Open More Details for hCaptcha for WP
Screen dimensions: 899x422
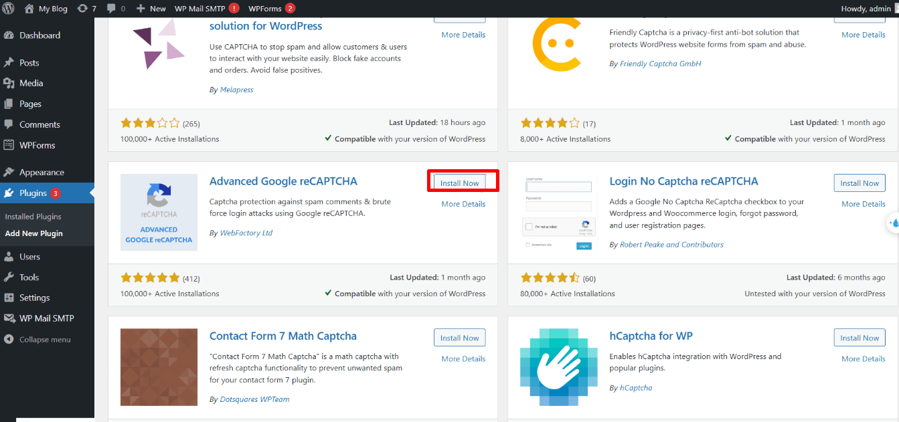click(x=863, y=358)
